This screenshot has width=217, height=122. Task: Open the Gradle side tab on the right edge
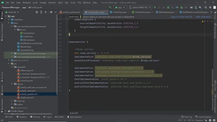tap(215, 15)
